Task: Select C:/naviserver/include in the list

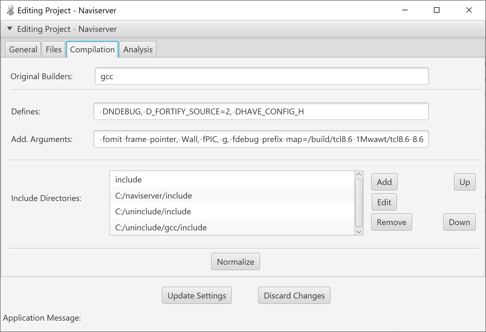Action: (x=232, y=195)
